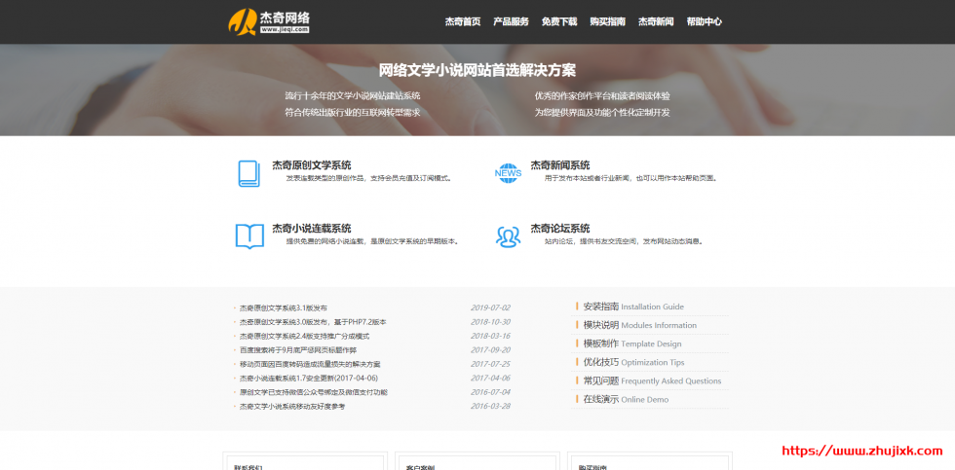This screenshot has height=470, width=955.
Task: Click banner text 符合传统出版行业的互联网转型需求
Action: pos(353,113)
